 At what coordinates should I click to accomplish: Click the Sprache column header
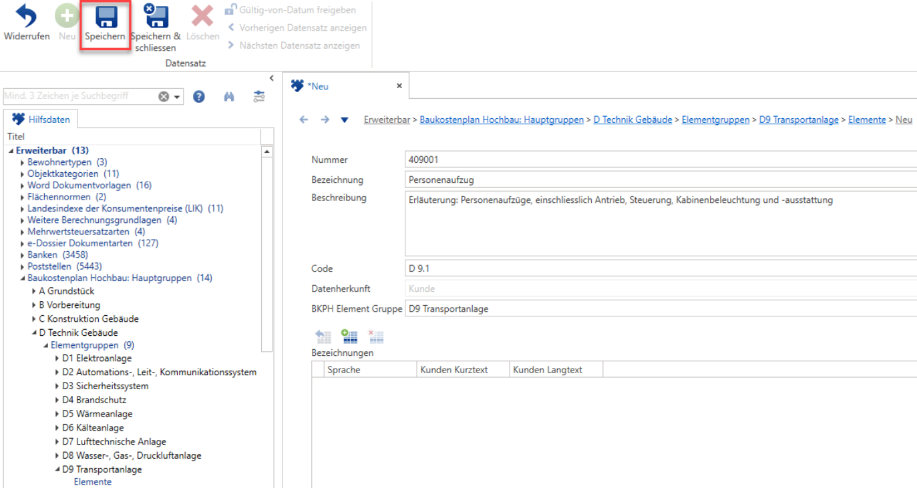[x=369, y=369]
